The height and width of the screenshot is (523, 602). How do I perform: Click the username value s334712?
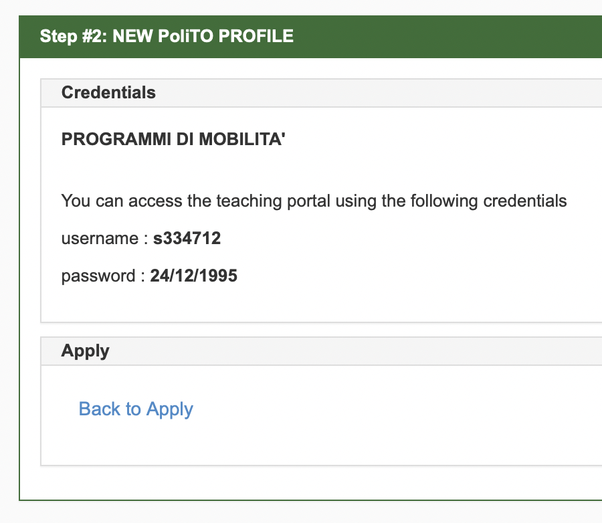[x=187, y=238]
